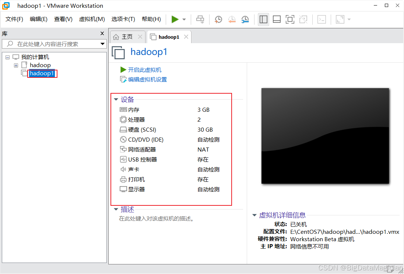
Task: Switch to the 主页 tab
Action: pyautogui.click(x=127, y=37)
